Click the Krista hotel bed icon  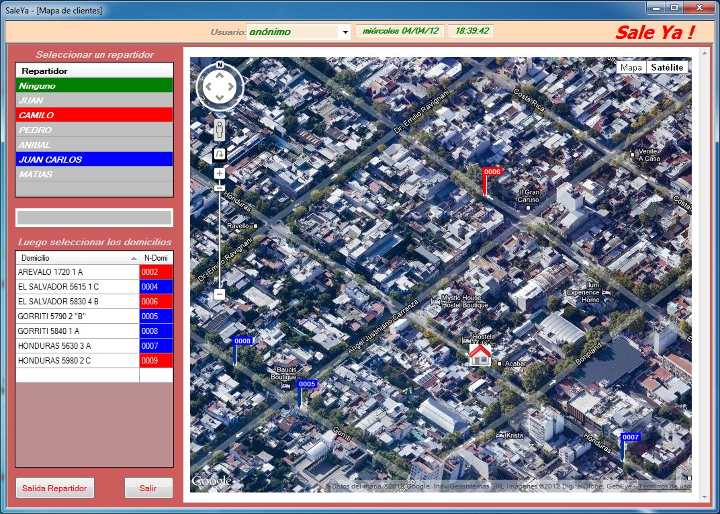click(500, 435)
